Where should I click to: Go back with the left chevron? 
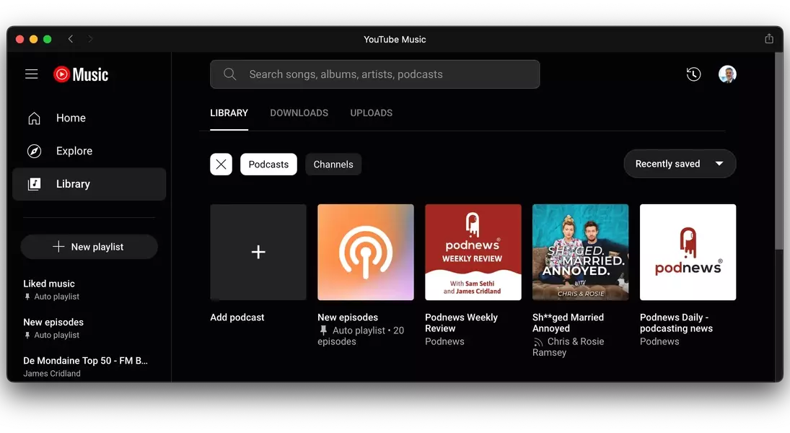[x=71, y=39]
